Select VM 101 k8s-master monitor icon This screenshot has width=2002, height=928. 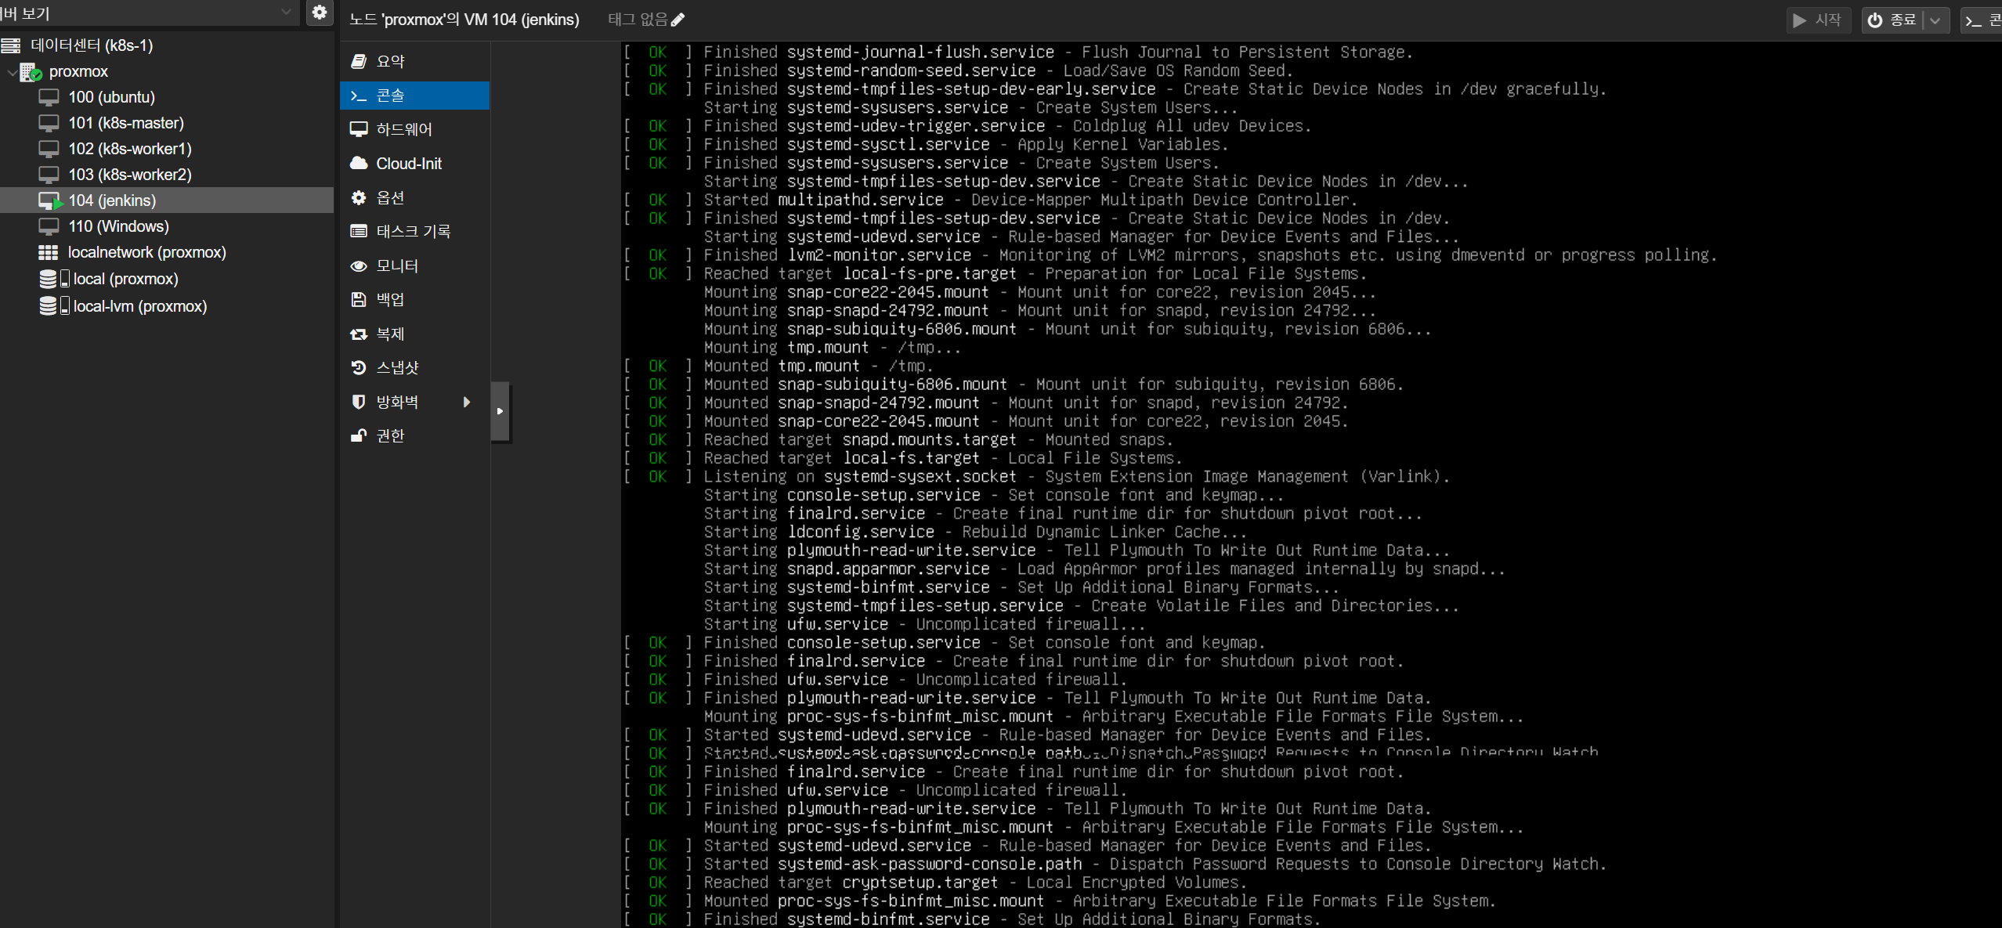tap(49, 123)
